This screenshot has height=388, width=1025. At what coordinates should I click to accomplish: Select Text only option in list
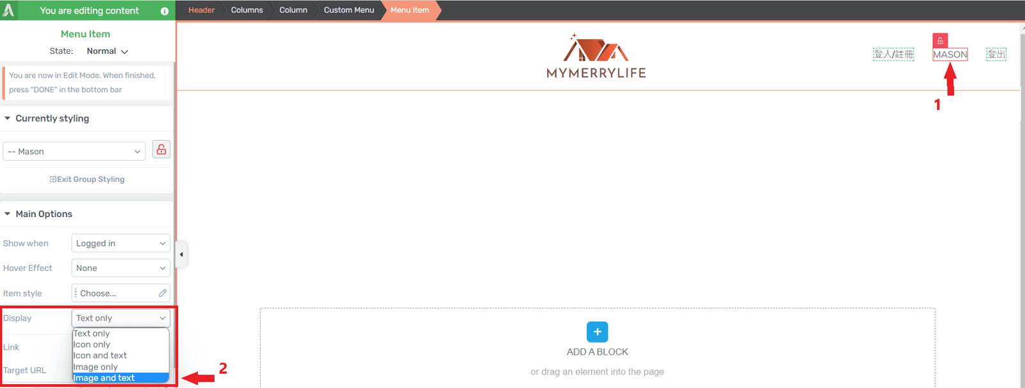[x=120, y=334]
